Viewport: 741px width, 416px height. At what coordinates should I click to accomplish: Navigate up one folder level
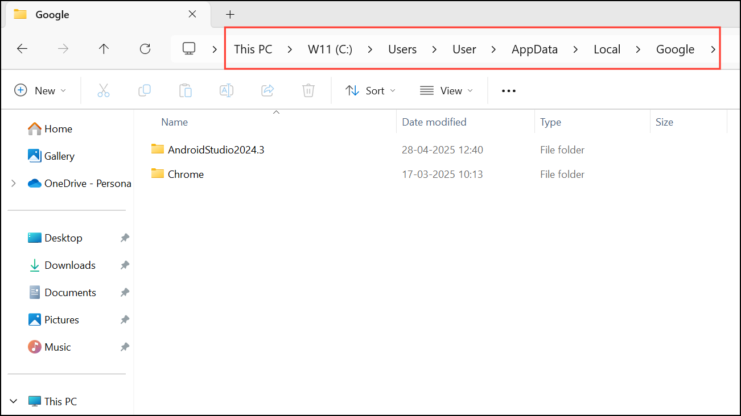click(x=104, y=49)
